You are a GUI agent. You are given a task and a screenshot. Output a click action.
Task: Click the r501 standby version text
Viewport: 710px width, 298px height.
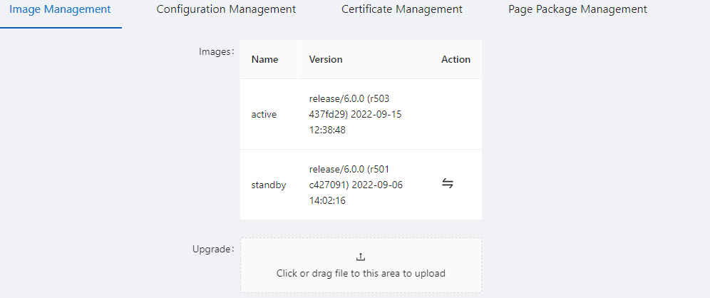[356, 185]
